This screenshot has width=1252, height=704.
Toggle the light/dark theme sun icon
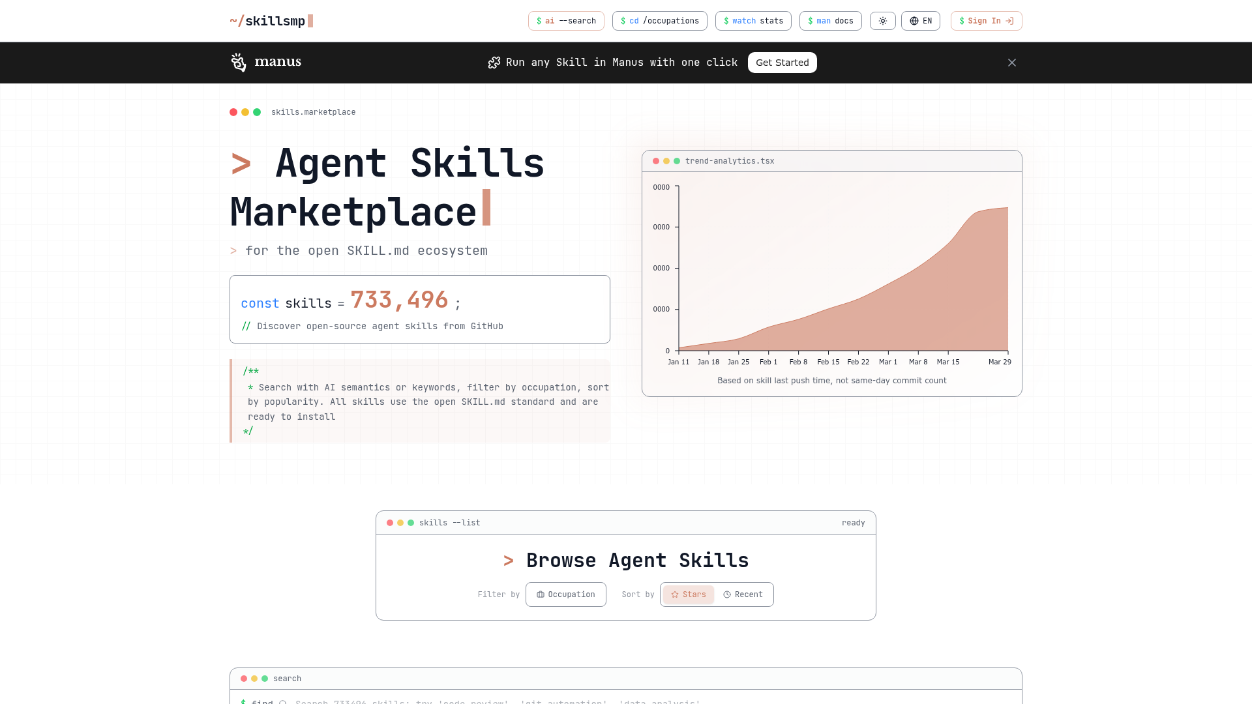882,21
